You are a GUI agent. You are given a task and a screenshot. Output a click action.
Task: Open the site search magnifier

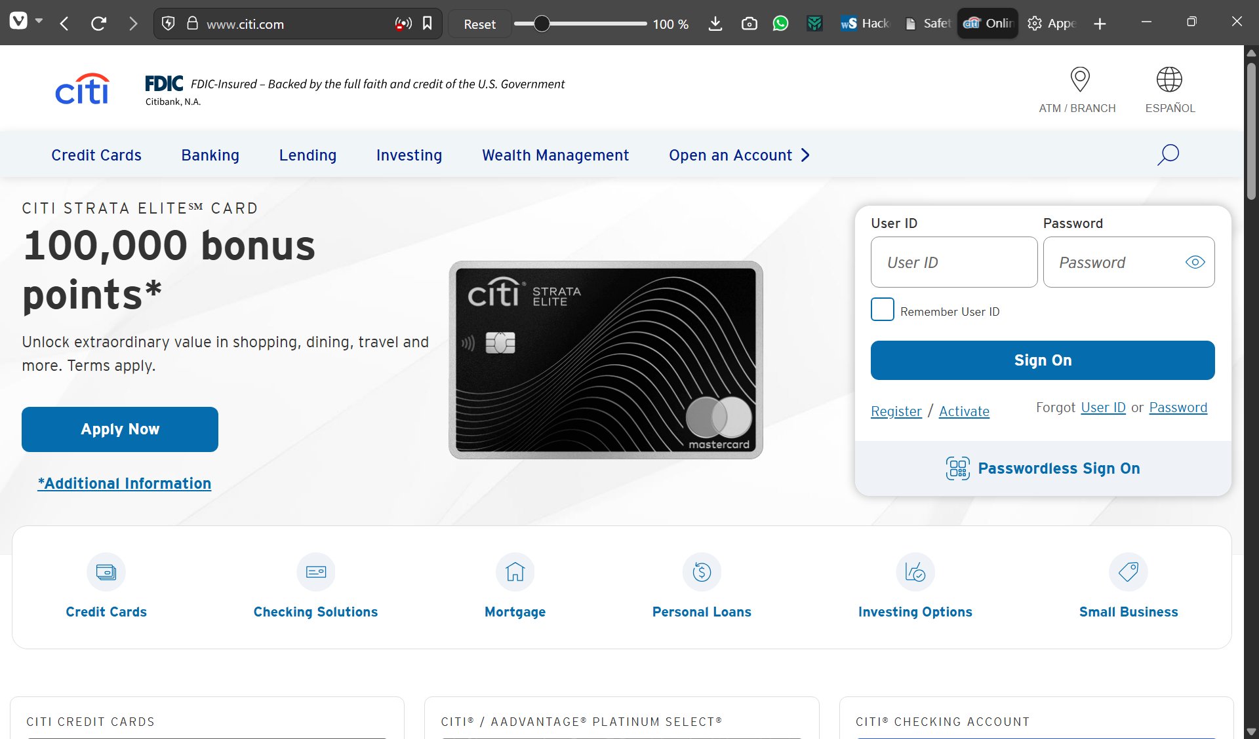(1168, 155)
